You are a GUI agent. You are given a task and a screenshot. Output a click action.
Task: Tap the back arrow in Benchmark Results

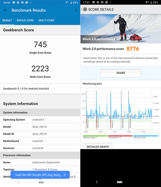coord(6,10)
